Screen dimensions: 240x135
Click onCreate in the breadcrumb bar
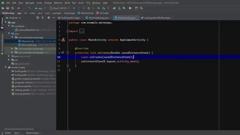[x=102, y=13]
